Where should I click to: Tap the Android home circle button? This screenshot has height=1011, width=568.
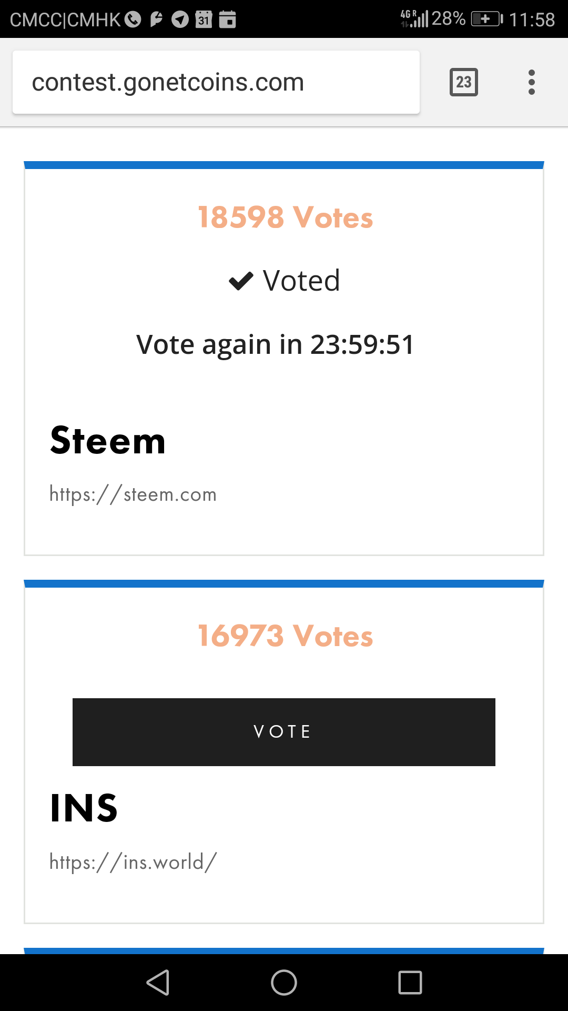[284, 983]
